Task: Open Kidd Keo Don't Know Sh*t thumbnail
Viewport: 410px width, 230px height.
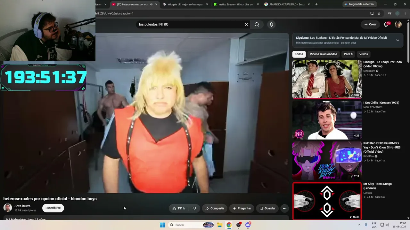Action: point(327,160)
